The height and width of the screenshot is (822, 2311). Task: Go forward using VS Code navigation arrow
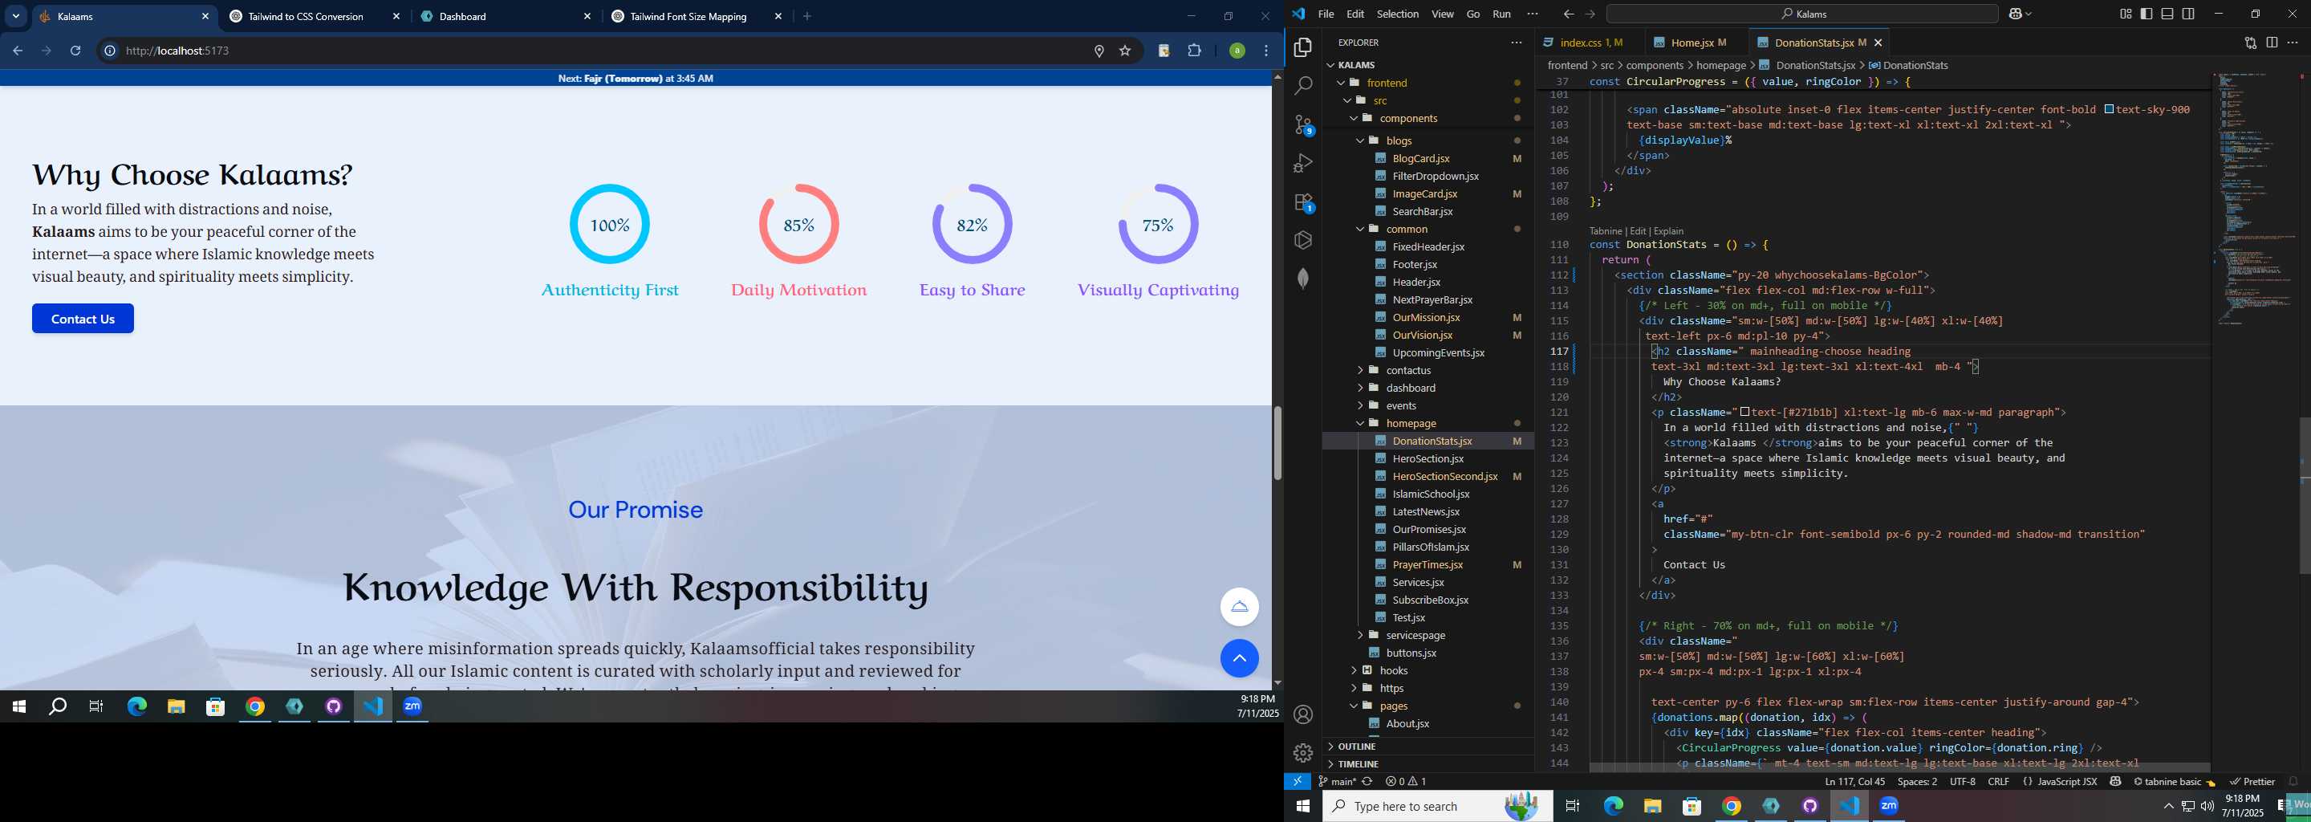[x=1590, y=14]
